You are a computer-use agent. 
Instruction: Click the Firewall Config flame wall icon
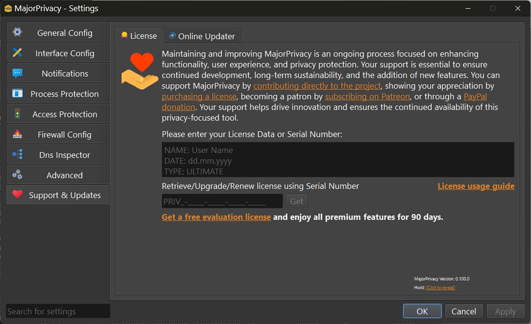tap(17, 134)
